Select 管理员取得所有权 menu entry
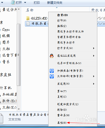The image size is (105, 128). (x=69, y=37)
